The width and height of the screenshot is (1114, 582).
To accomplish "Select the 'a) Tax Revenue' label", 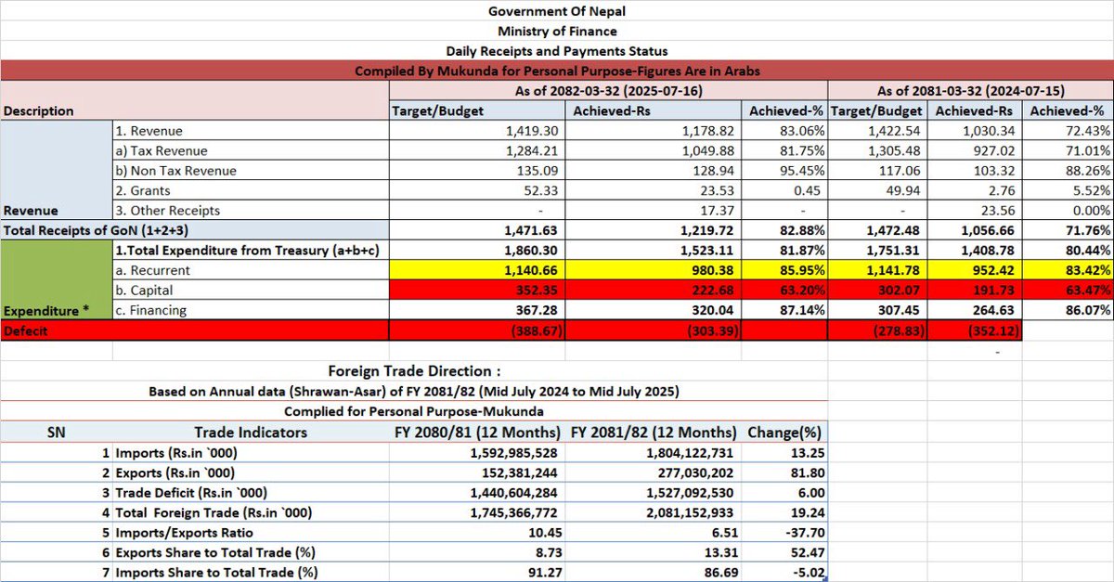I will click(x=162, y=150).
